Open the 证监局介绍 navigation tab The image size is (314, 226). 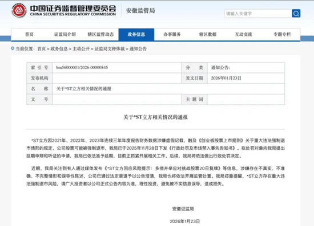coord(65,34)
